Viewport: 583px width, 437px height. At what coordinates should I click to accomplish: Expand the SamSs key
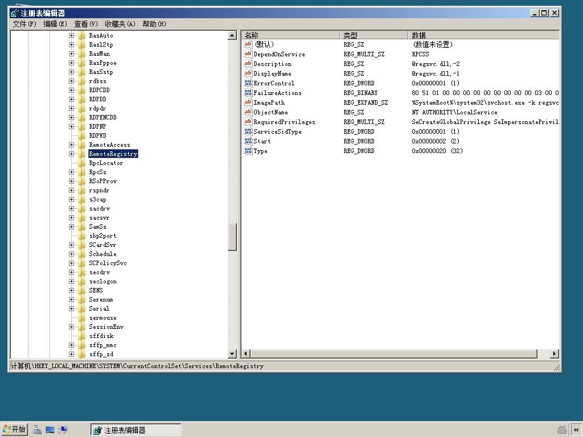point(71,226)
